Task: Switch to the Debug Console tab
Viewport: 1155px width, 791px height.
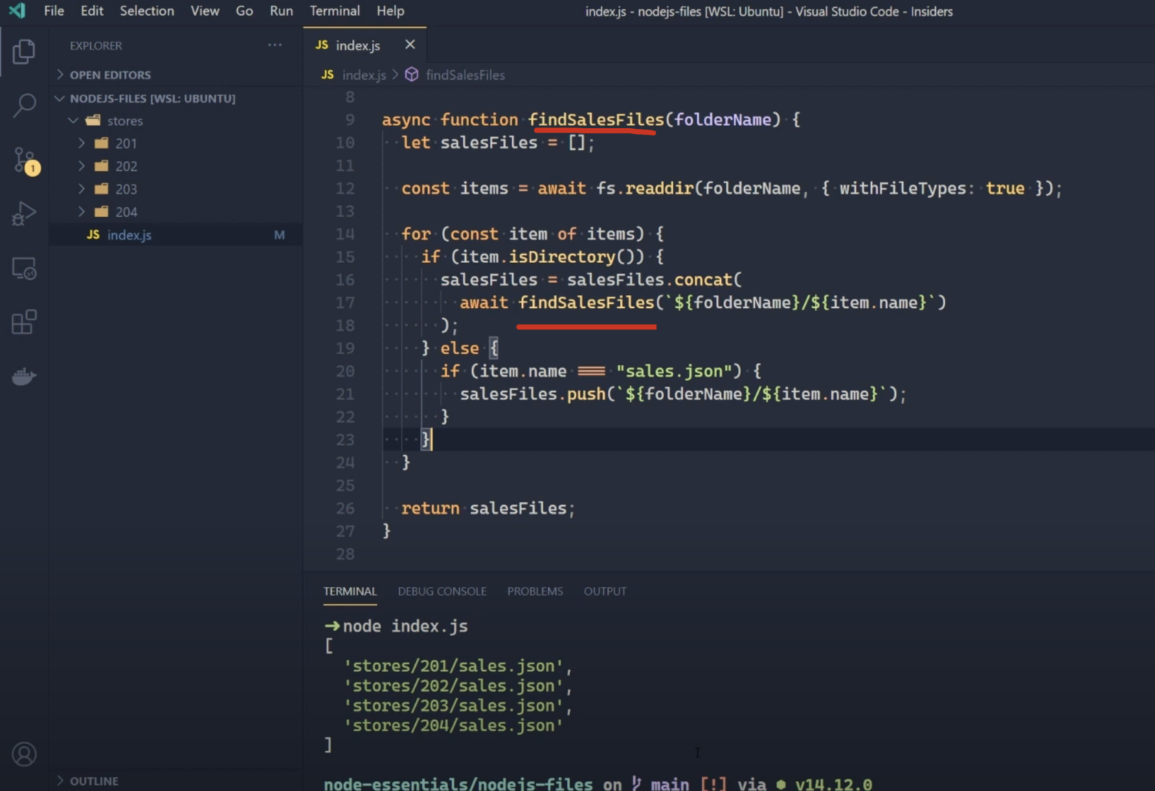Action: (442, 592)
